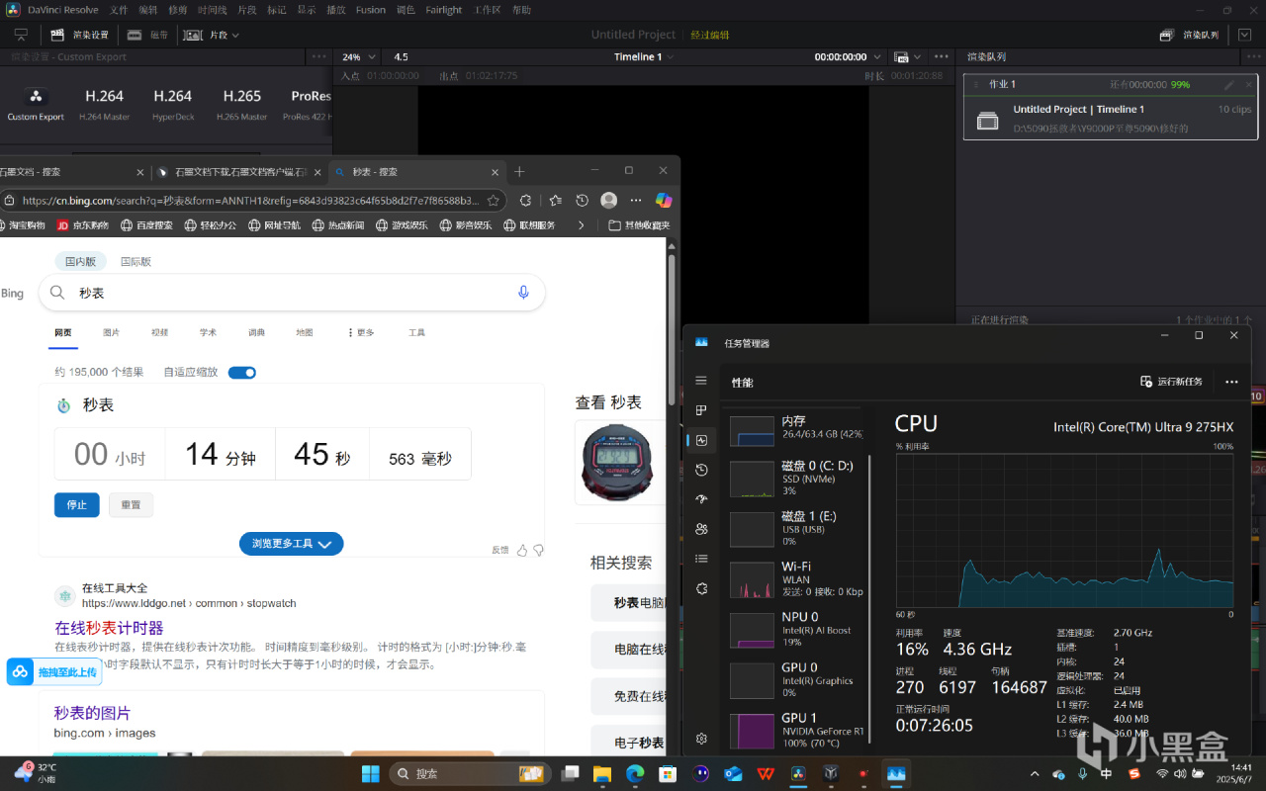The width and height of the screenshot is (1266, 791).
Task: Reset the stopwatch with 重置 button
Action: [131, 504]
